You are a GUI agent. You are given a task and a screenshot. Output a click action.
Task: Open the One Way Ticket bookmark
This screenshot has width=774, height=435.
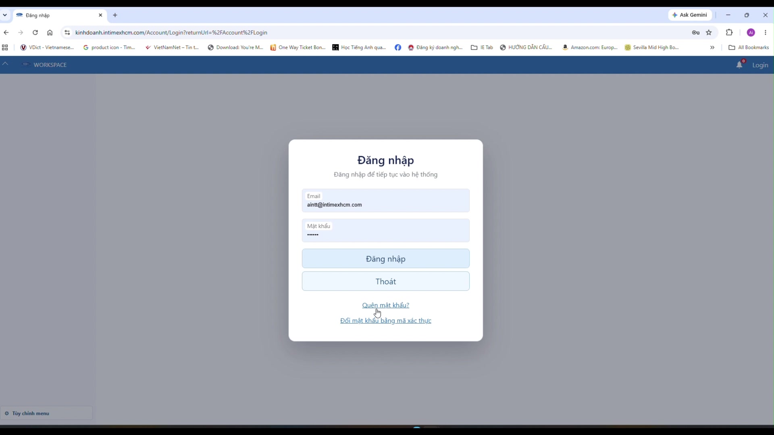tap(298, 48)
